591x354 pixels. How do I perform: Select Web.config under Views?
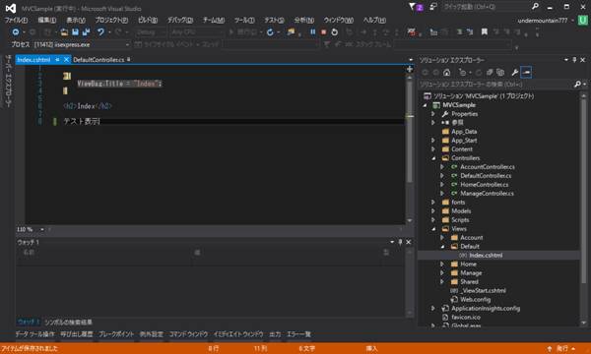tap(476, 300)
